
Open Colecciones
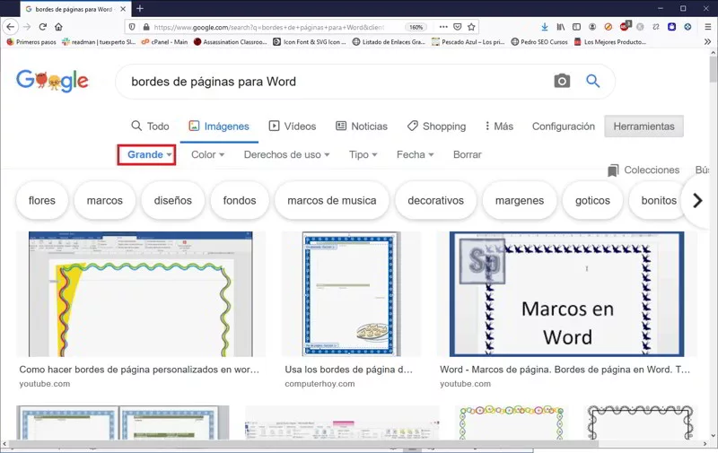coord(644,170)
